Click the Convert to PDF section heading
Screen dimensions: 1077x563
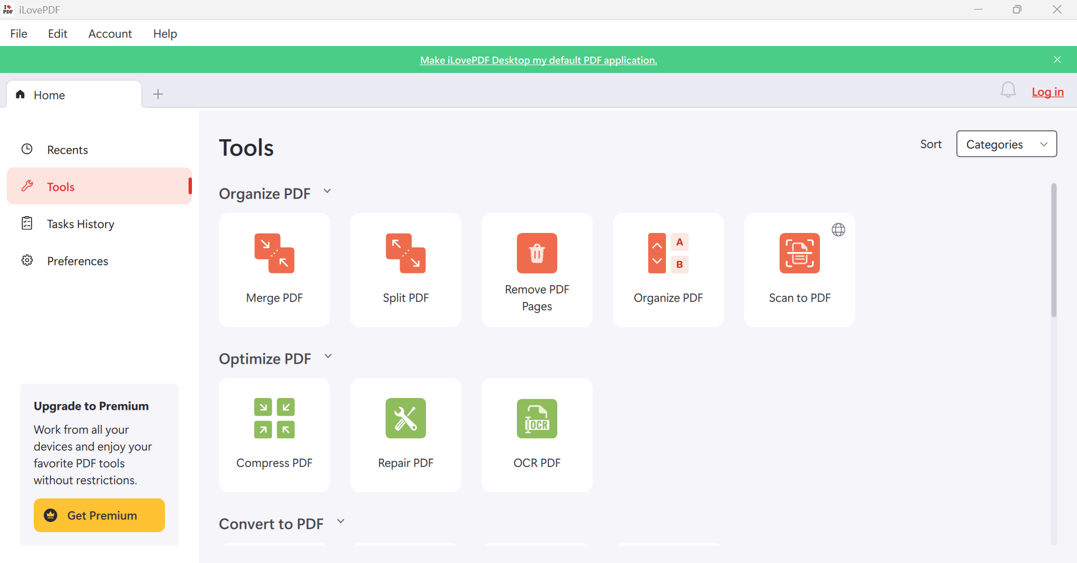[271, 524]
